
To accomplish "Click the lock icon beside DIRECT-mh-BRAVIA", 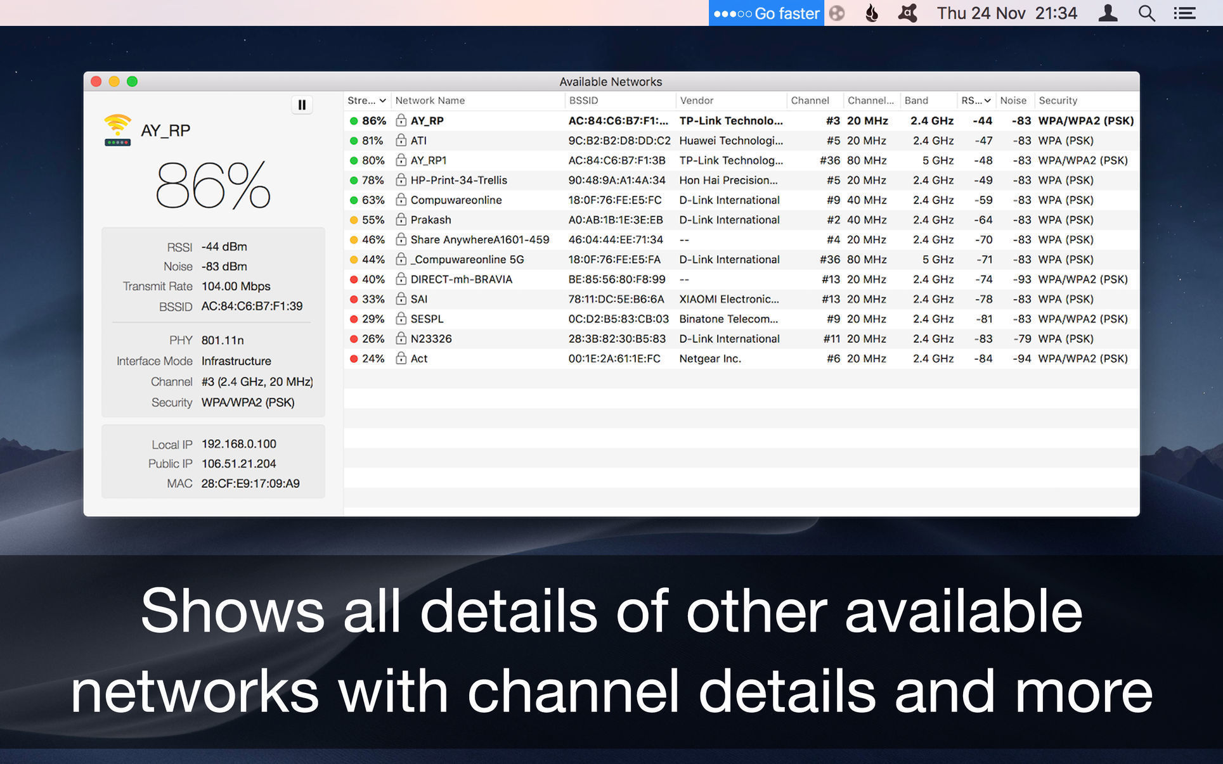I will [x=401, y=279].
